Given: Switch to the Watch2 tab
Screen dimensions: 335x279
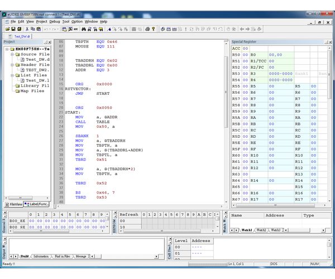Looking at the screenshot, I should tap(261, 229).
